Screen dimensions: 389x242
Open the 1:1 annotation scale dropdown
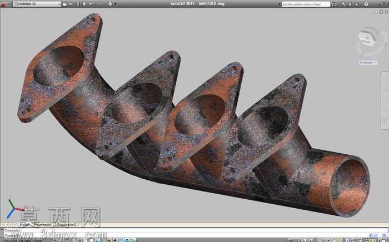[x=325, y=240]
